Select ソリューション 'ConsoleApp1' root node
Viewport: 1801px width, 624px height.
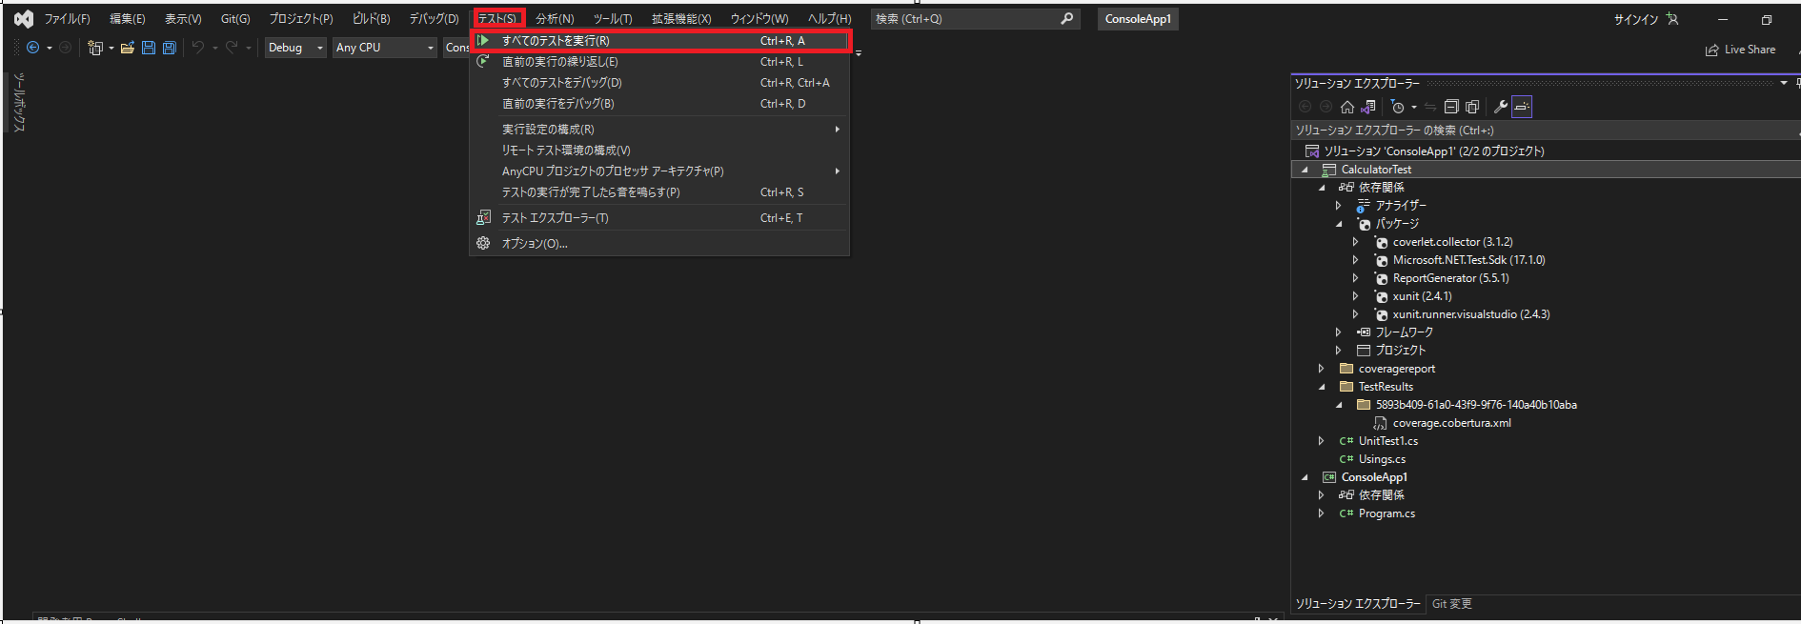pyautogui.click(x=1433, y=151)
